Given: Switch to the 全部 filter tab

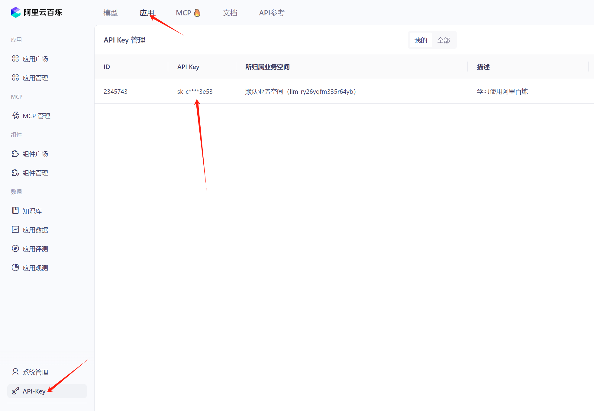Looking at the screenshot, I should click(x=444, y=40).
